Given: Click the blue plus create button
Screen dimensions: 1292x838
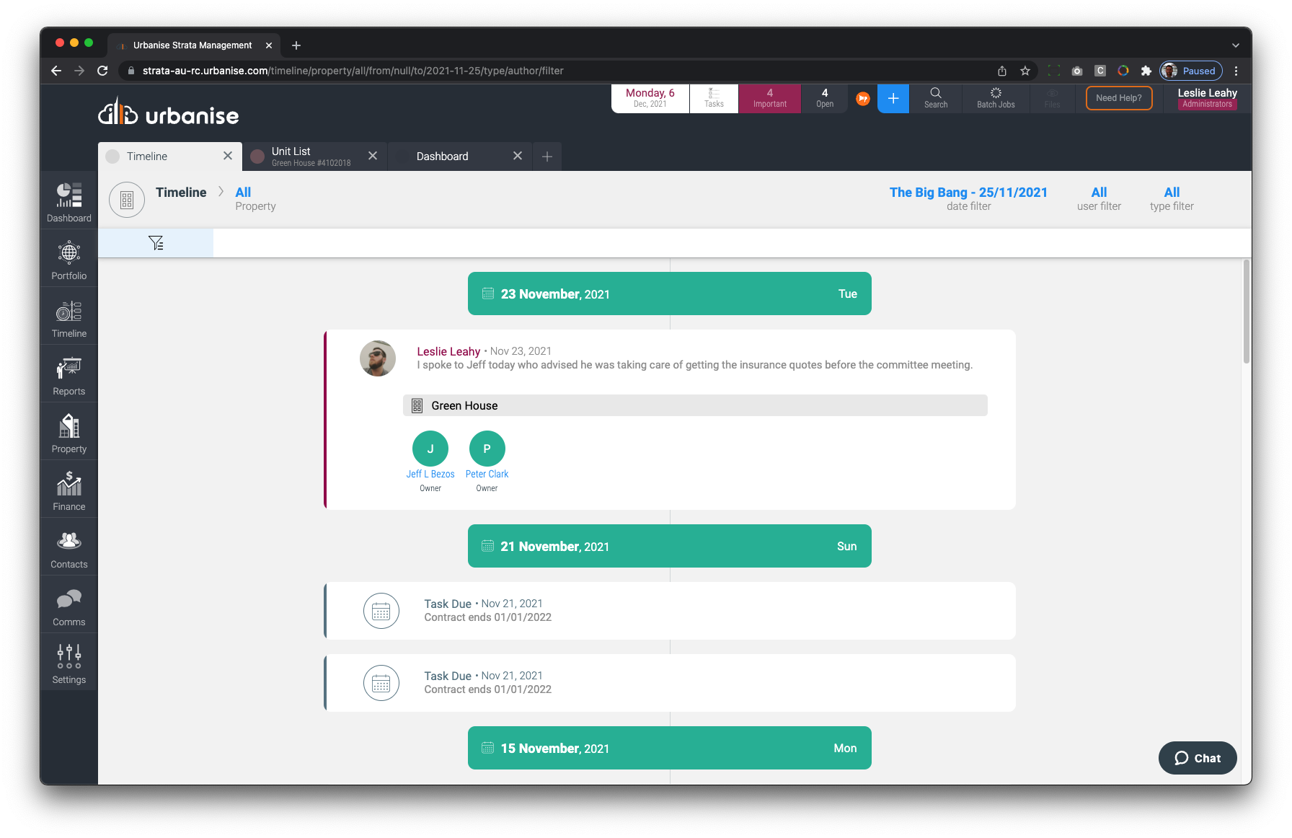Looking at the screenshot, I should pyautogui.click(x=893, y=98).
